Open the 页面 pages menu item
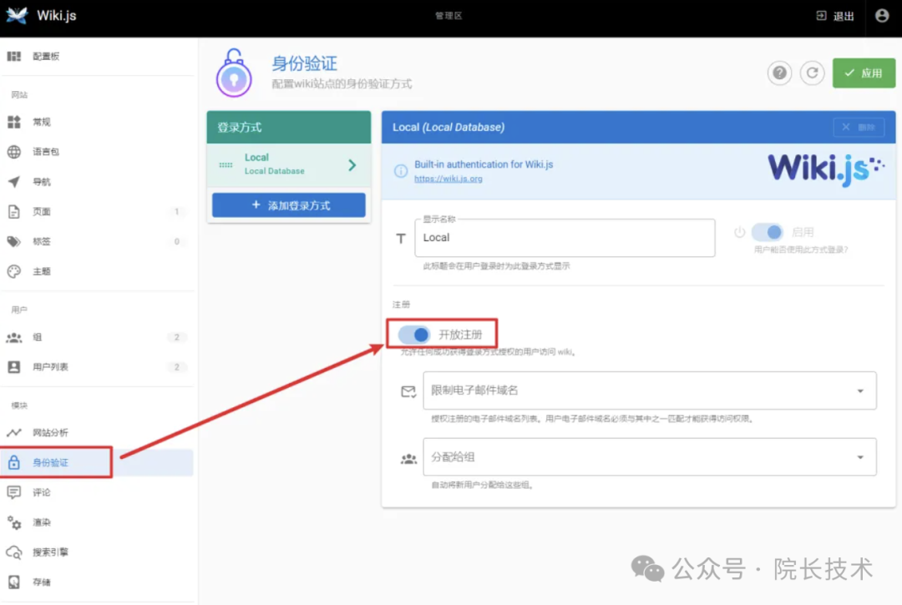 (98, 211)
